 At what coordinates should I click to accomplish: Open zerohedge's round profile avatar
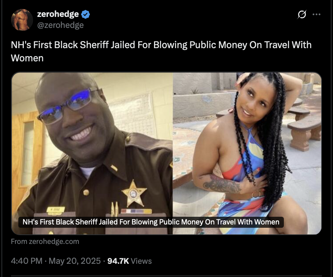(22, 20)
